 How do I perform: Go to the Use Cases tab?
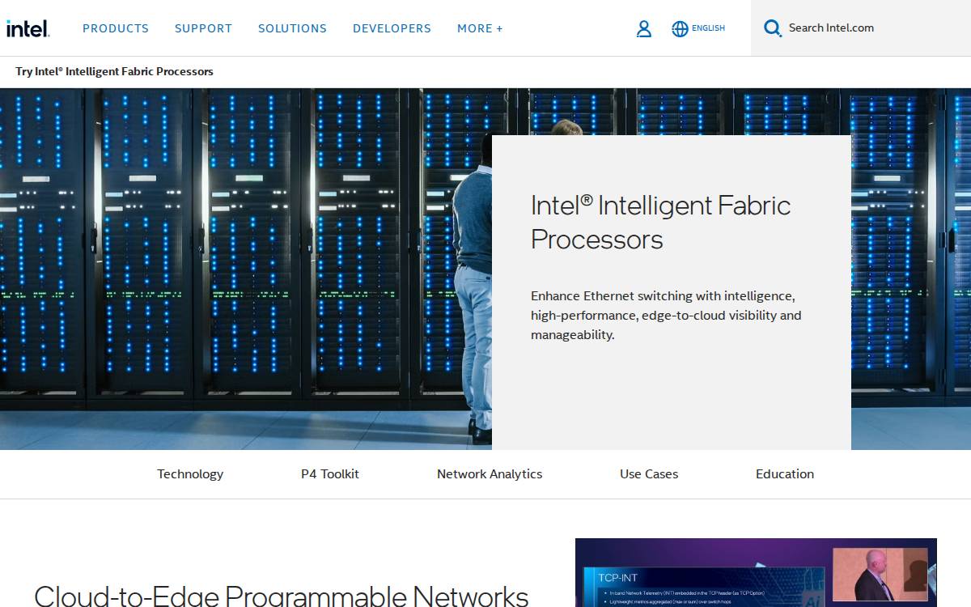tap(649, 474)
